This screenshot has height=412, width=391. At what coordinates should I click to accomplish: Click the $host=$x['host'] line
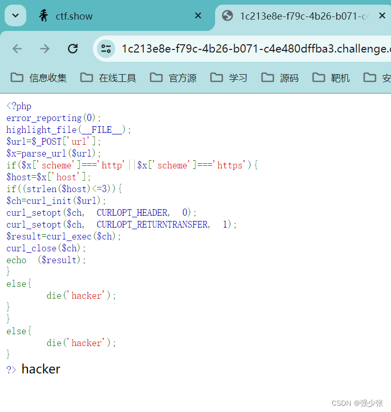click(x=48, y=177)
